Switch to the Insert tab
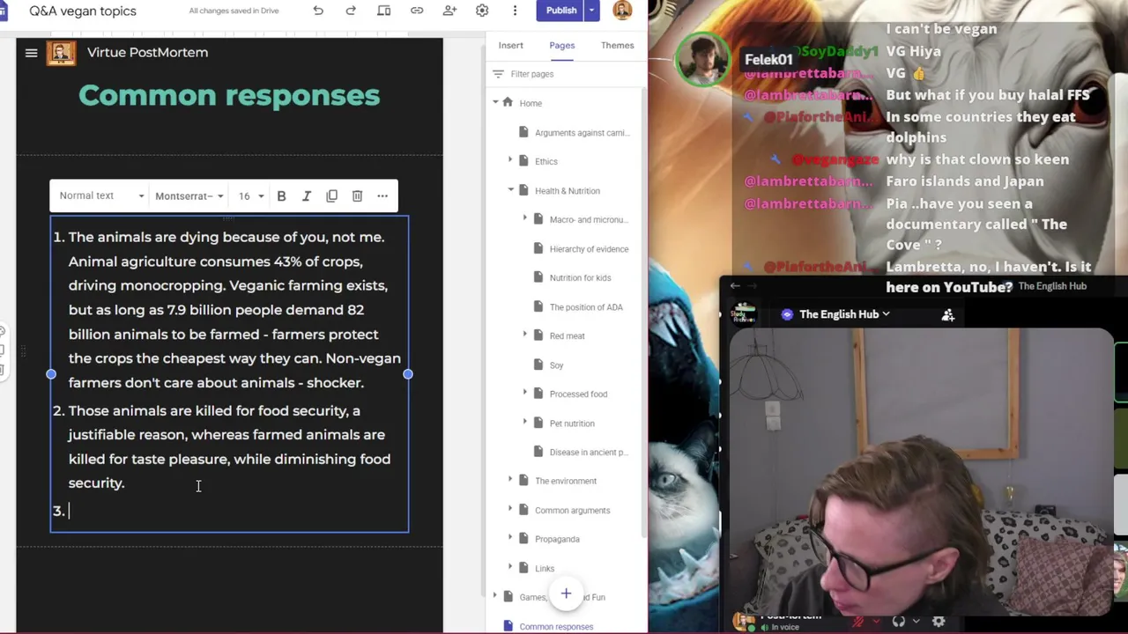 coord(510,45)
